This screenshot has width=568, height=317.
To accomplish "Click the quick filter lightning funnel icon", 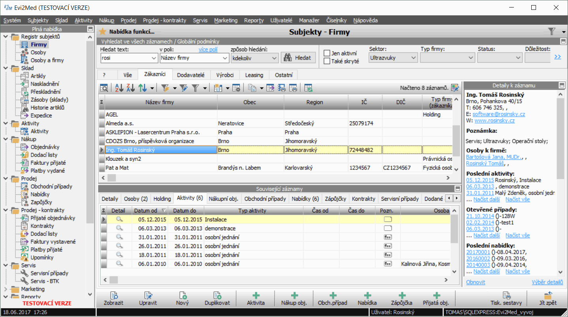I will tap(165, 88).
